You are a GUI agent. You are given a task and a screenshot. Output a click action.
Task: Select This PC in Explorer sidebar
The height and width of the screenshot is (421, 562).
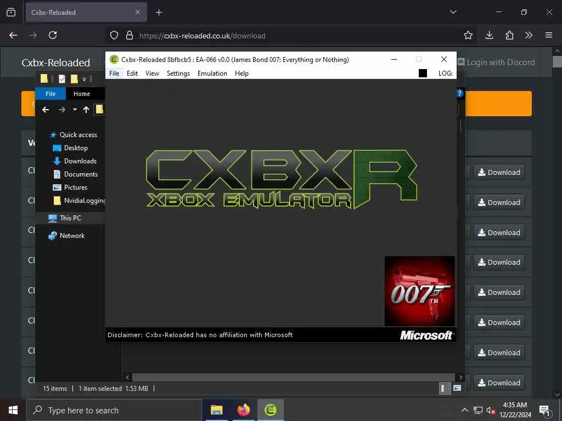tap(70, 218)
